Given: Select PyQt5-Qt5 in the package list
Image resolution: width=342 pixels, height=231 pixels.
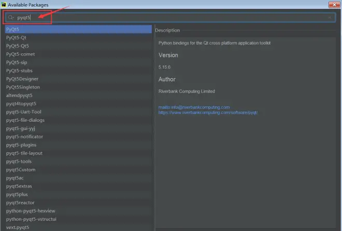Looking at the screenshot, I should point(78,46).
